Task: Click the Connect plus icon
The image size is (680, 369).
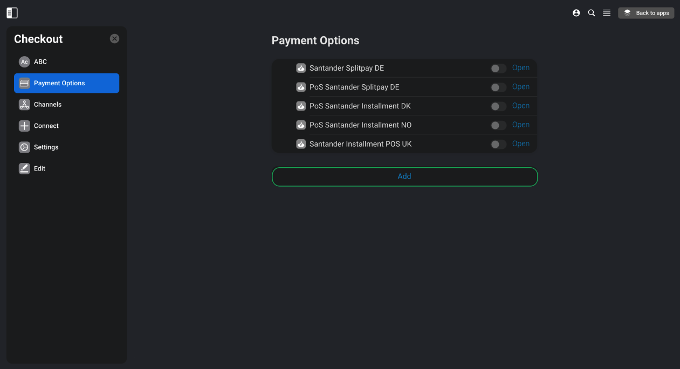Action: pyautogui.click(x=24, y=126)
